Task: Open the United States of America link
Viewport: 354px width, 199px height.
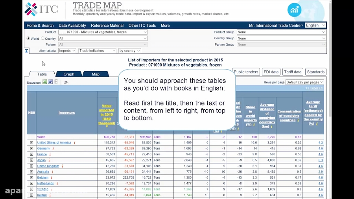Action: tap(54, 143)
